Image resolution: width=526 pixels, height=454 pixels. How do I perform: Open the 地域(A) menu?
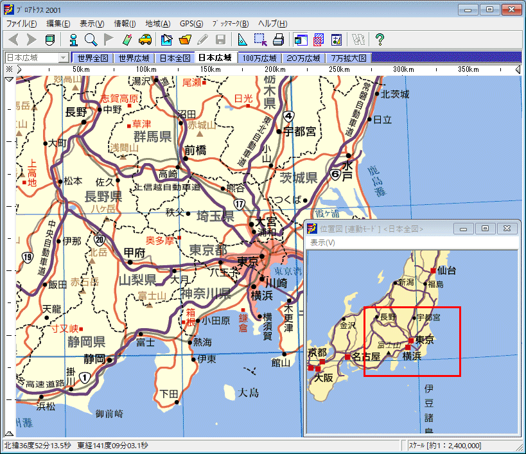tap(158, 24)
